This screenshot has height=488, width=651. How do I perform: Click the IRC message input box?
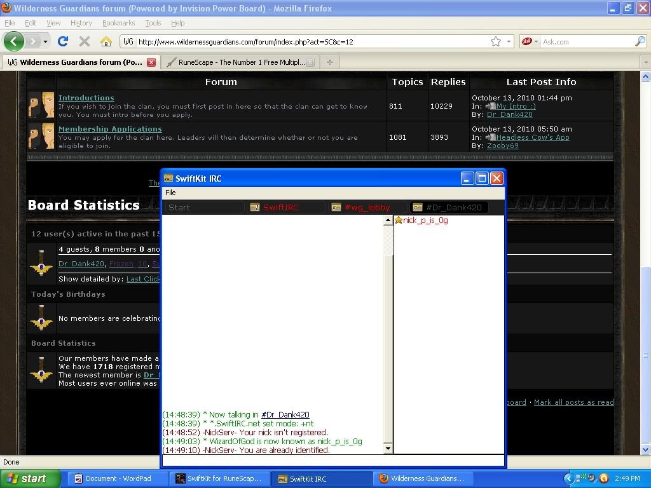coord(333,460)
